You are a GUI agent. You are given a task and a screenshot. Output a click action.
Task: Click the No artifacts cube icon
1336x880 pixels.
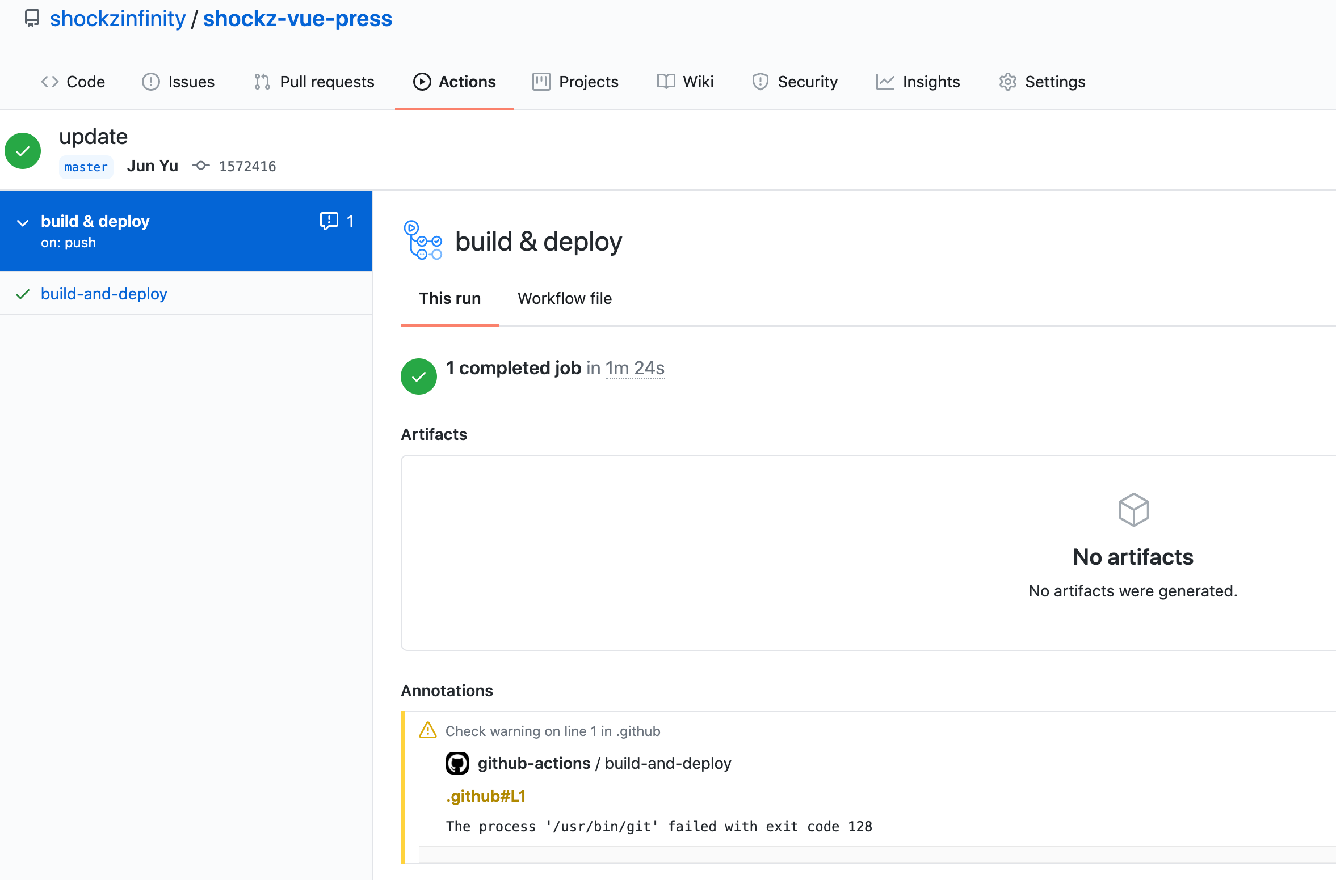(x=1133, y=509)
